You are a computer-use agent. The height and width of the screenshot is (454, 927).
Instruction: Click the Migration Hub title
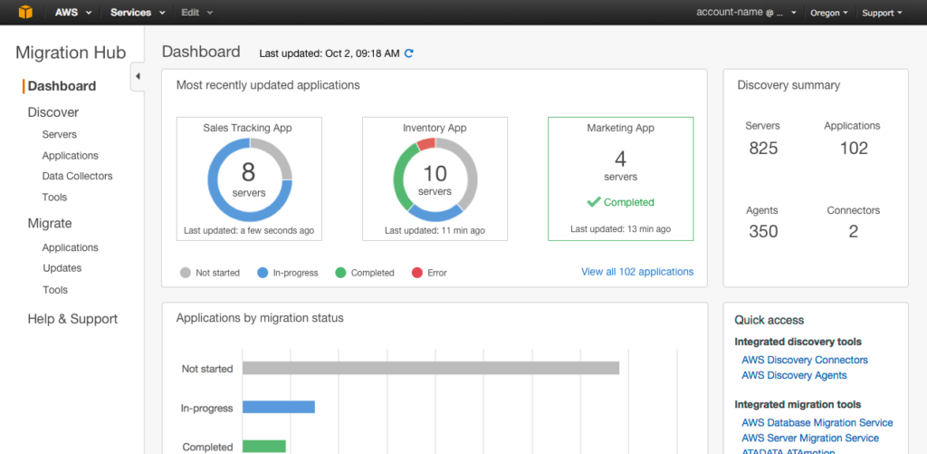coord(71,53)
